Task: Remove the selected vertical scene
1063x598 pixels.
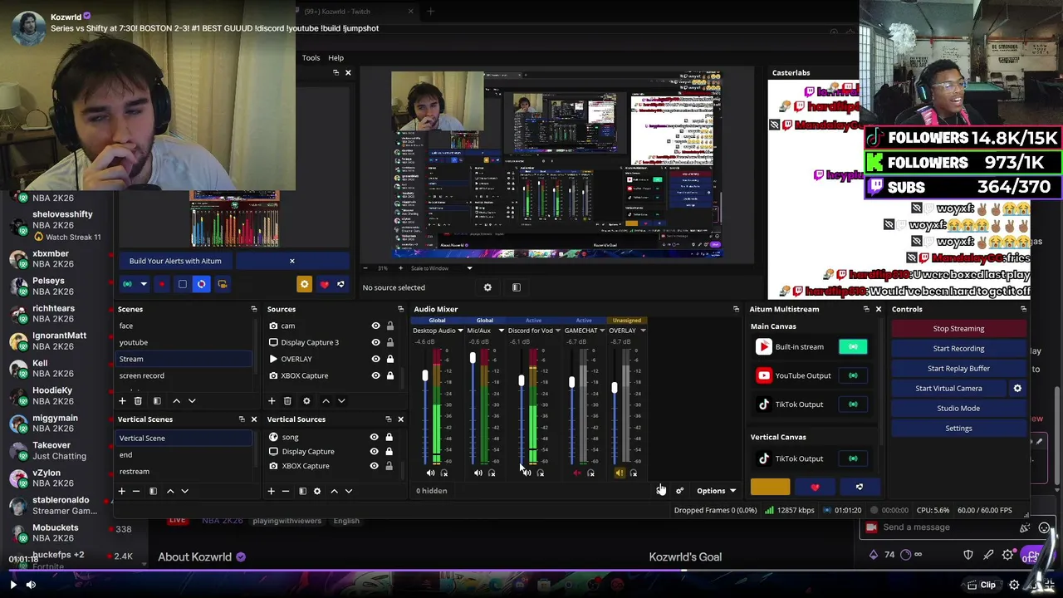Action: [136, 491]
